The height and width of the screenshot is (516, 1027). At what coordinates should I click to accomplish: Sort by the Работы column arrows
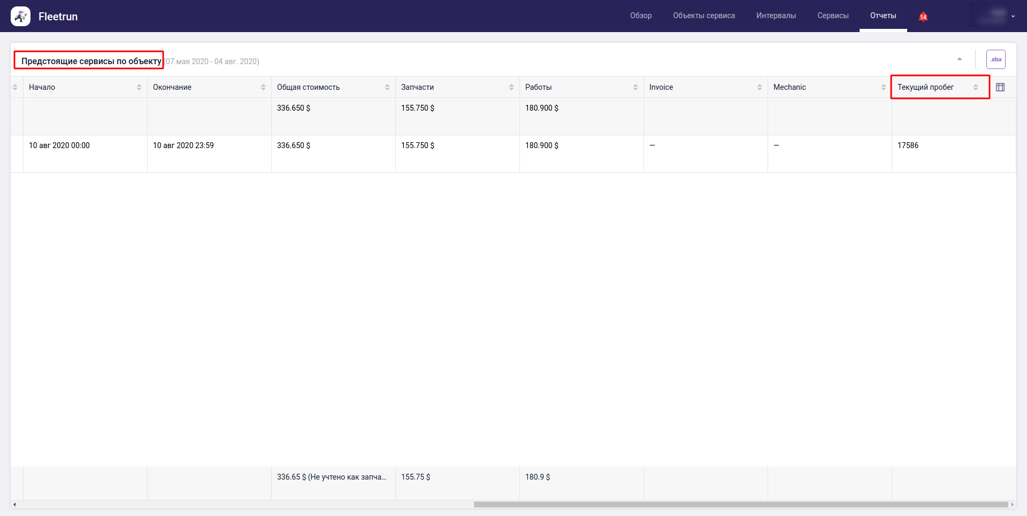tap(635, 87)
